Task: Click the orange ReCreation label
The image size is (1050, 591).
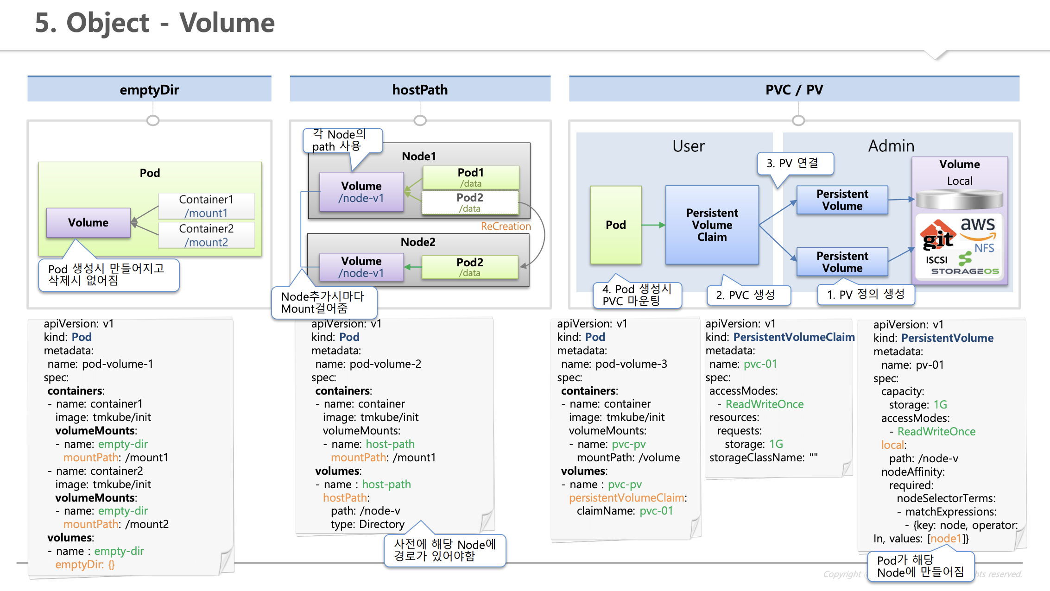Action: [x=506, y=226]
